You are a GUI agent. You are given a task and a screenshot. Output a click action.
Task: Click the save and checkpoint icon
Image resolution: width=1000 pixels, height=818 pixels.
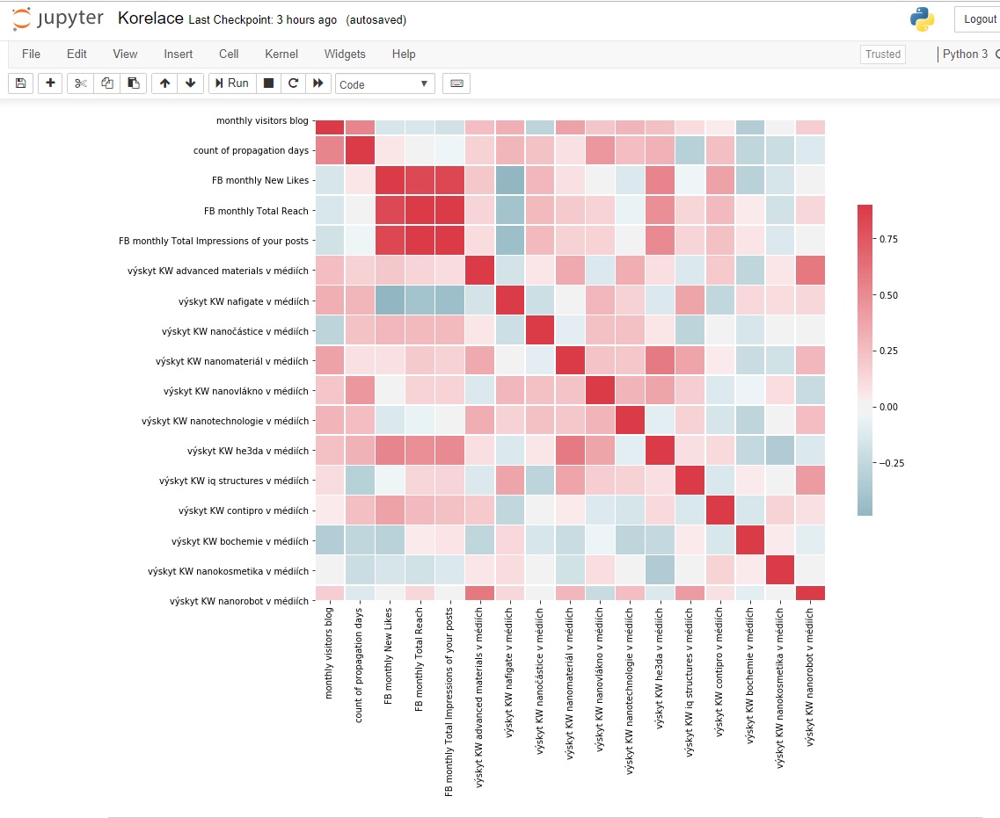pyautogui.click(x=21, y=83)
